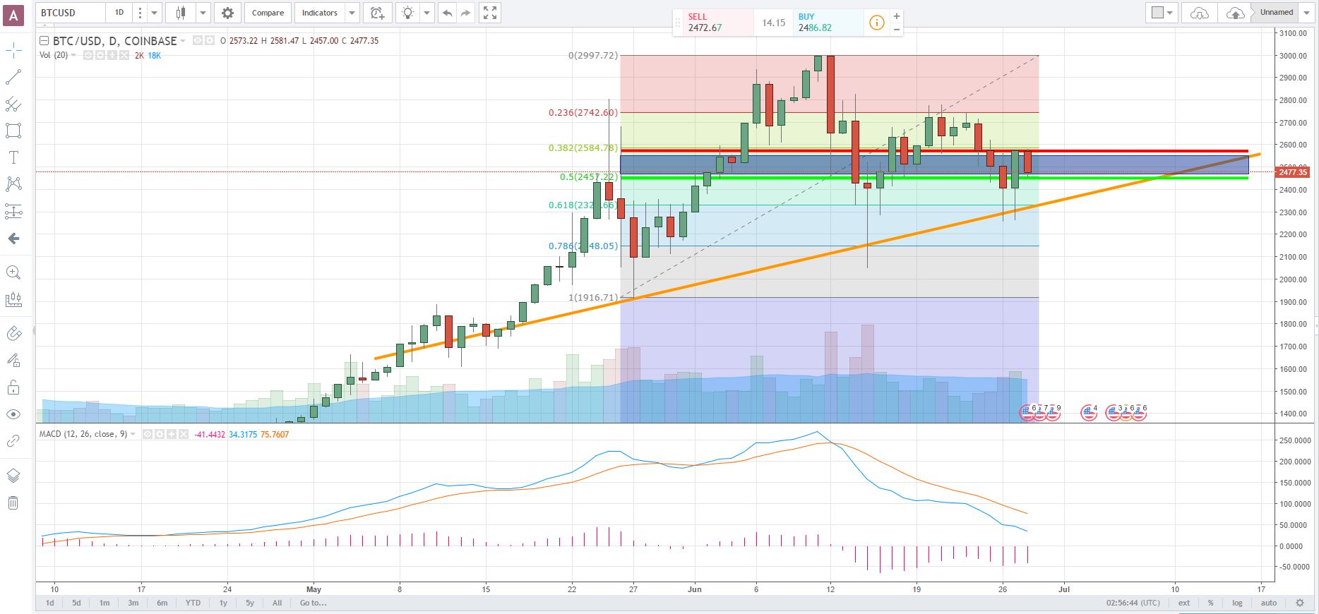Select the All time range tab
This screenshot has width=1319, height=614.
277,603
